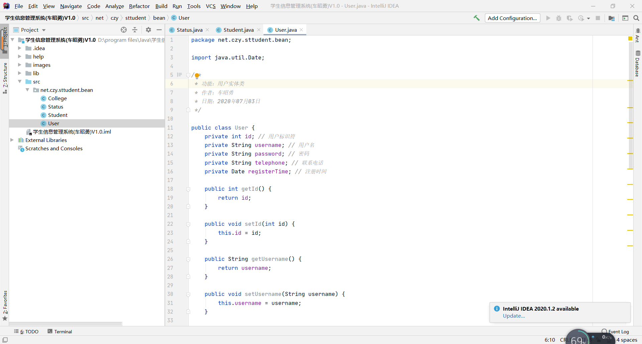
Task: Click the Project panel horizontal scrollbar
Action: [x=66, y=324]
